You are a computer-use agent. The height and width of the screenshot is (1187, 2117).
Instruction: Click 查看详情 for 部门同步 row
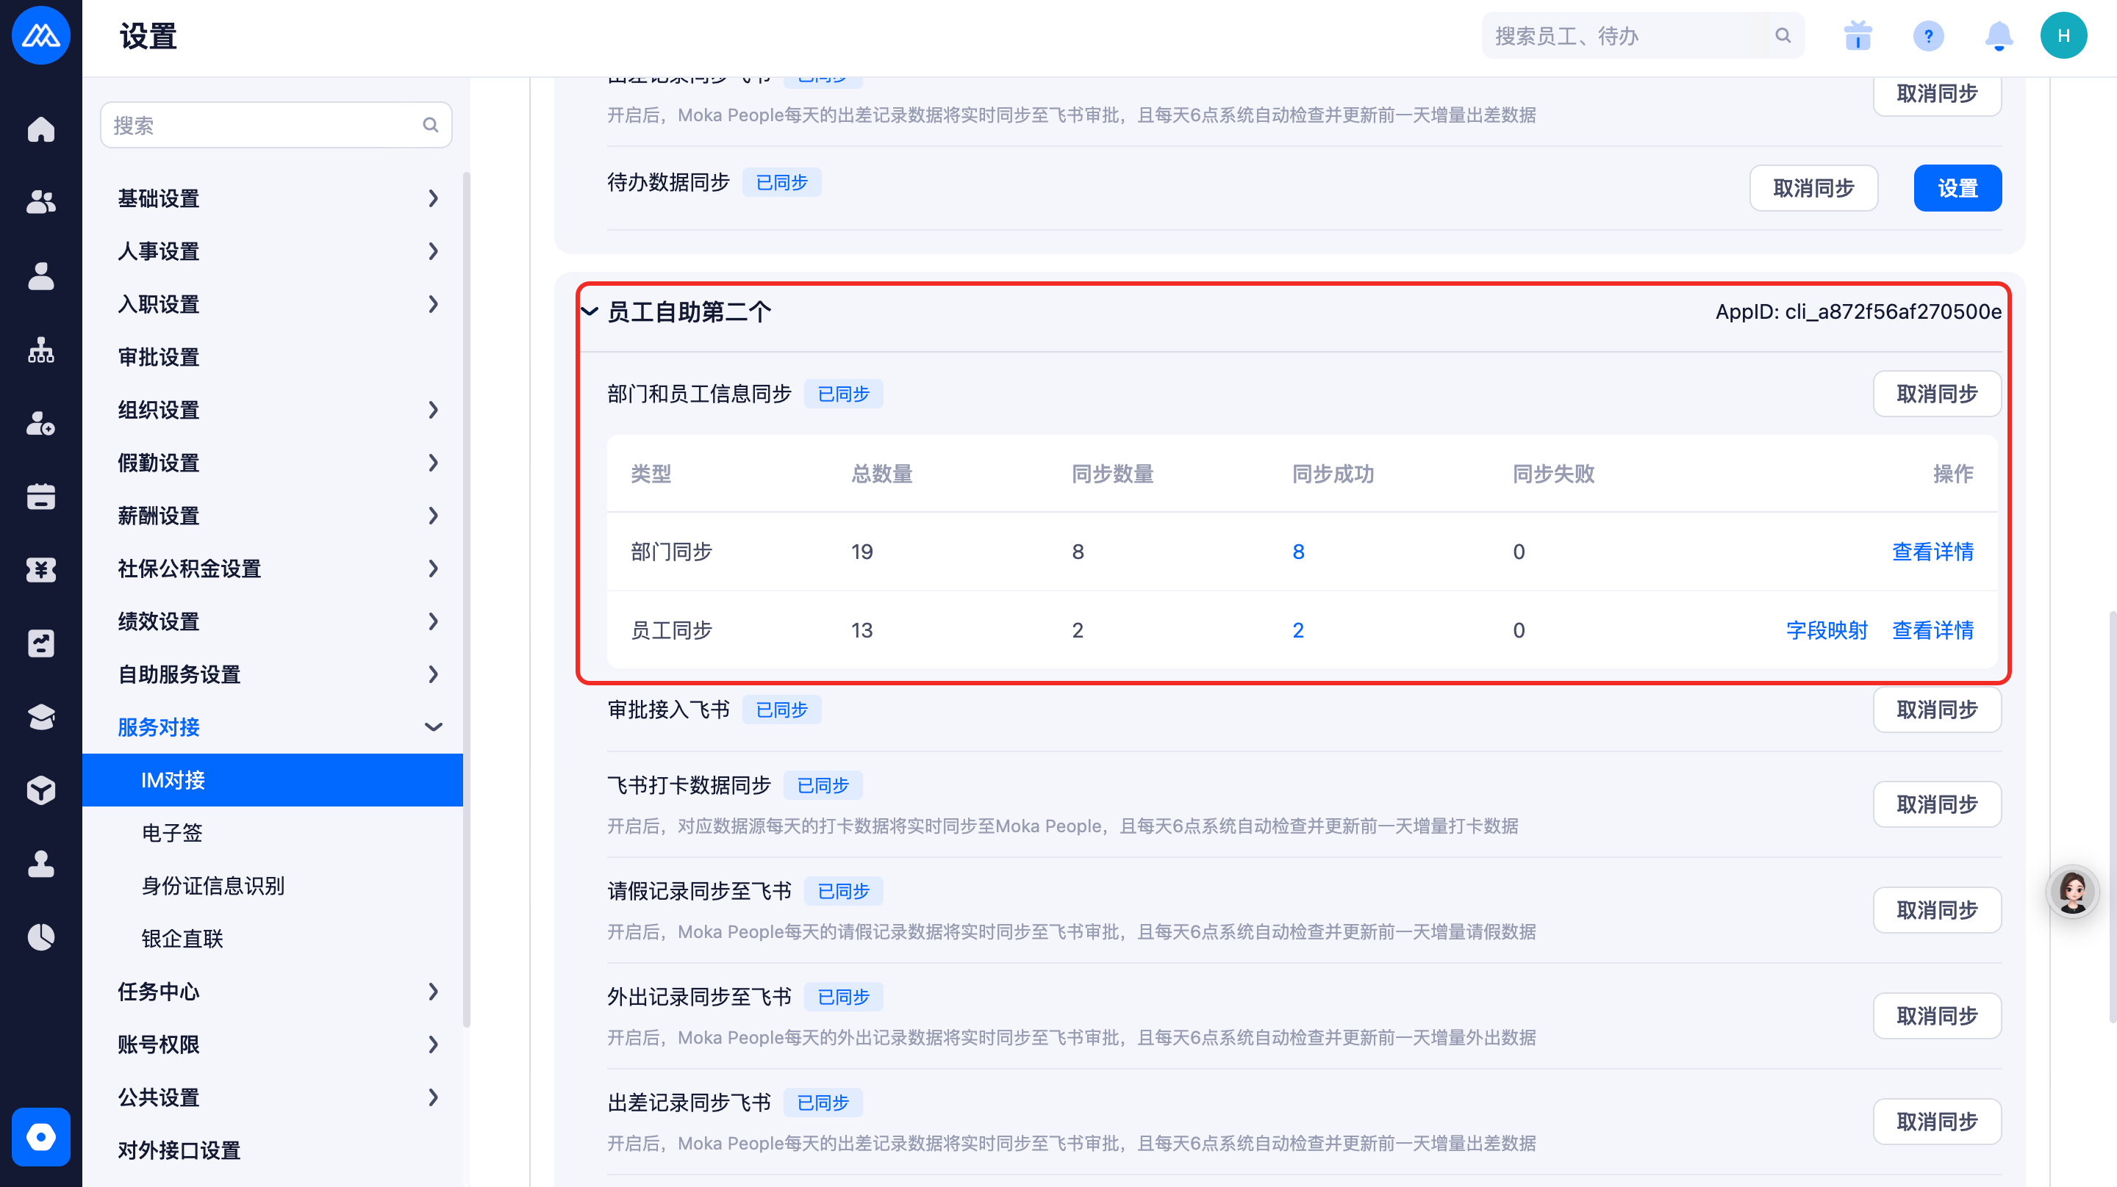1932,551
